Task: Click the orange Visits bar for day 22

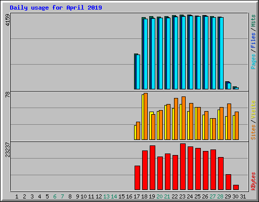Action: [176, 119]
